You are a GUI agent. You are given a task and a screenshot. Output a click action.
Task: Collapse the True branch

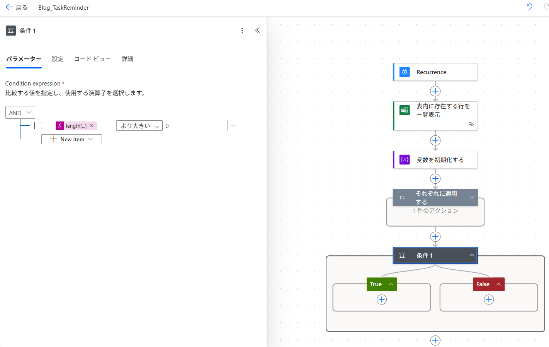pyautogui.click(x=391, y=284)
